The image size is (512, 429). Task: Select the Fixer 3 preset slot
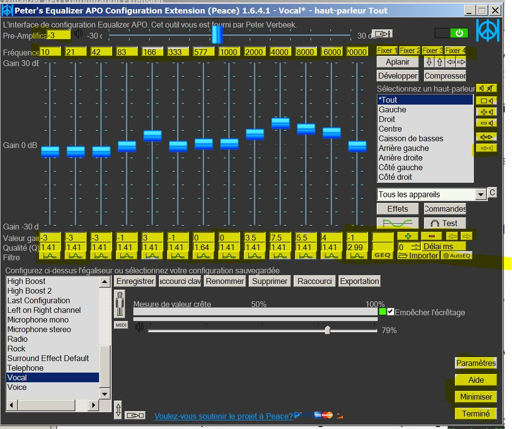[432, 51]
